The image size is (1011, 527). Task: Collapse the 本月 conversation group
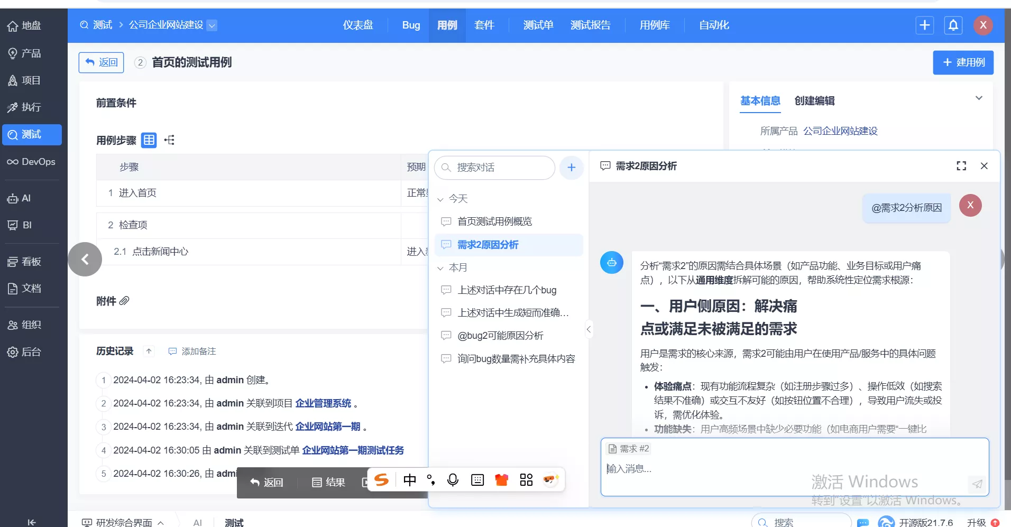(x=440, y=268)
